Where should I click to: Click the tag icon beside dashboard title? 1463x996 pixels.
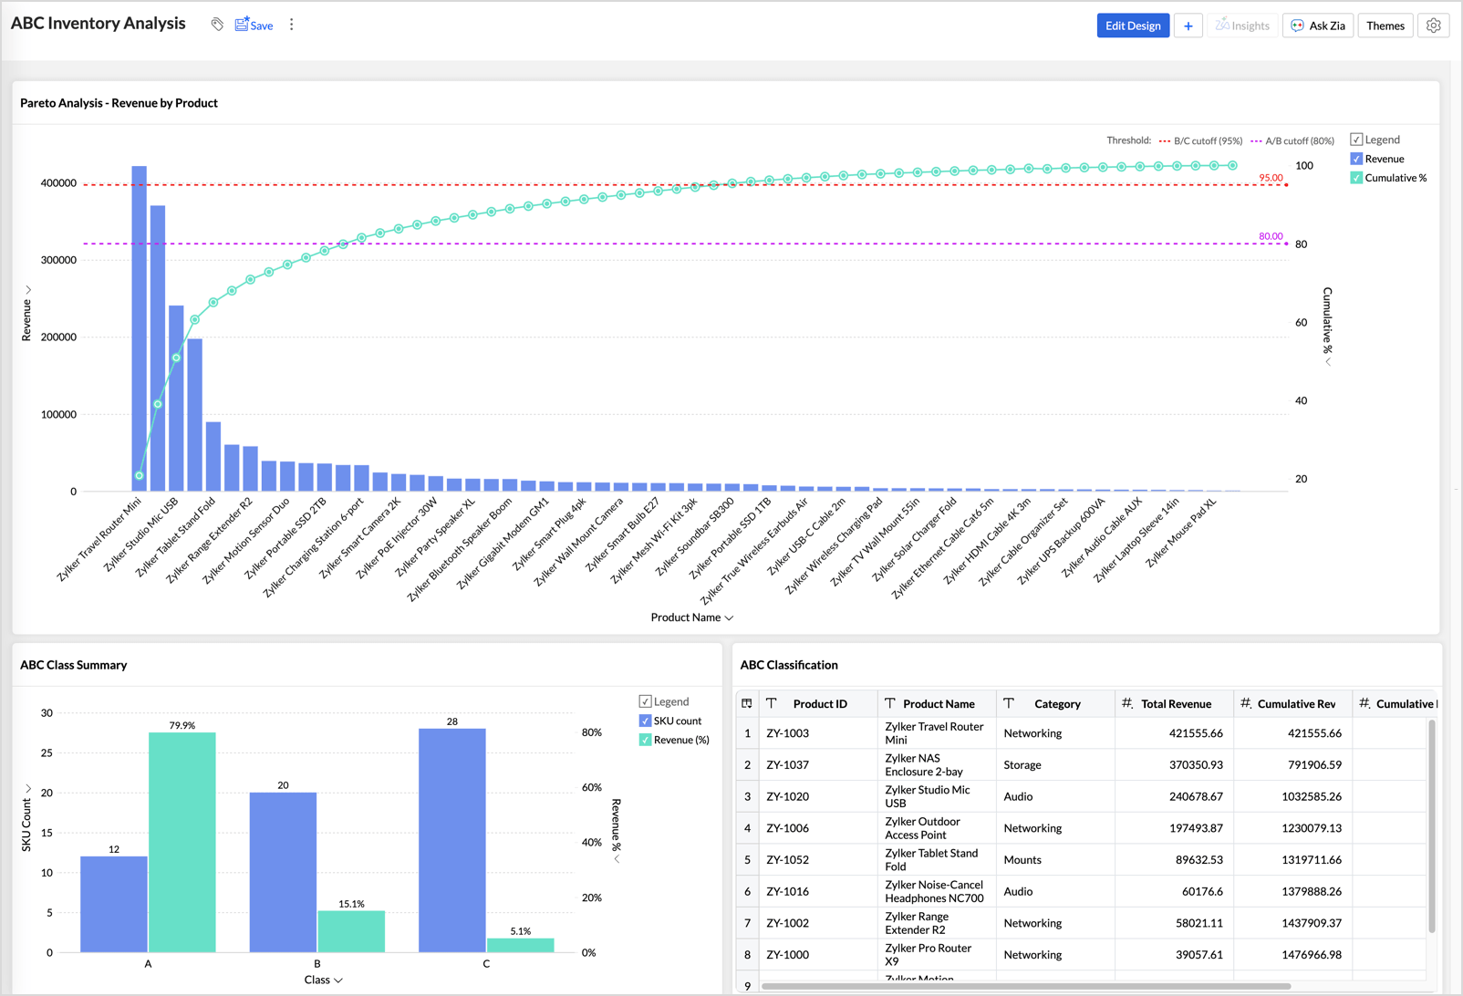pos(217,25)
